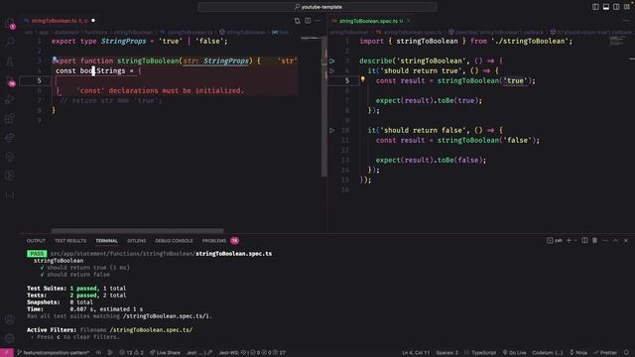
Task: Click the compare changes icon in left editor
Action: (x=298, y=21)
